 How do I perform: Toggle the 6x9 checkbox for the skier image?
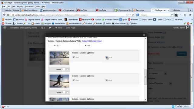pos(106,80)
